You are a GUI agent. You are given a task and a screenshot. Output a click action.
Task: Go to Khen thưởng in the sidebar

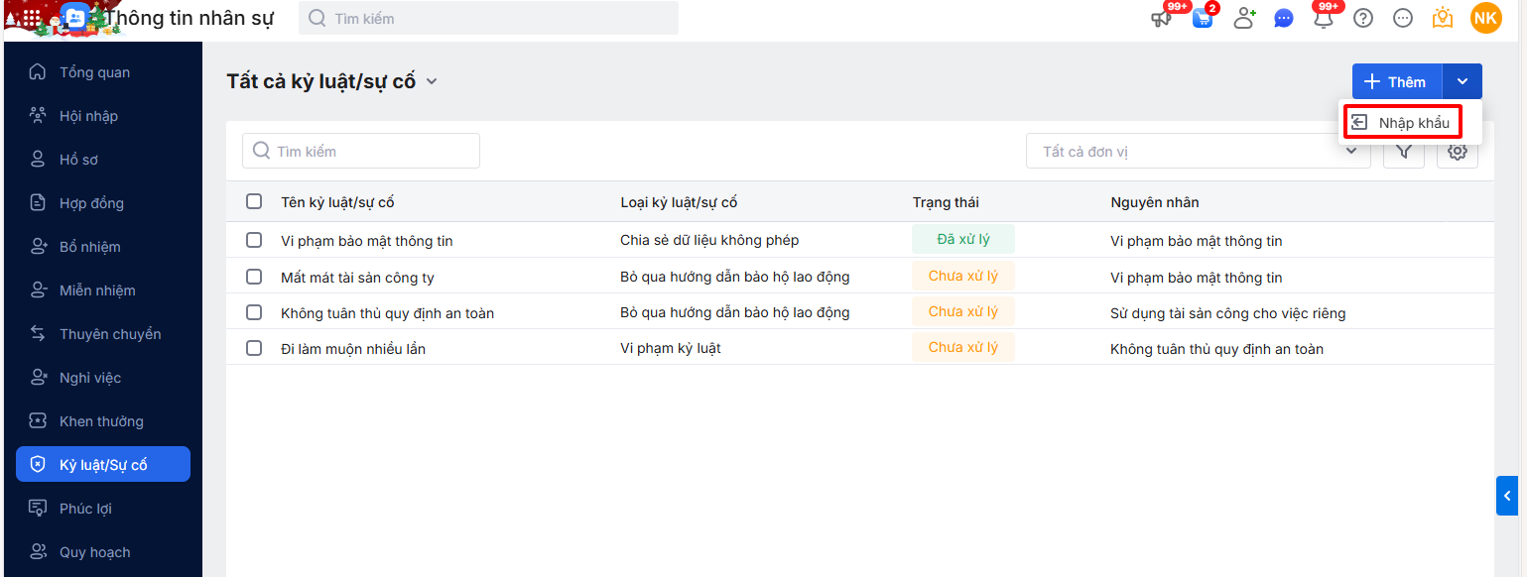pos(101,421)
